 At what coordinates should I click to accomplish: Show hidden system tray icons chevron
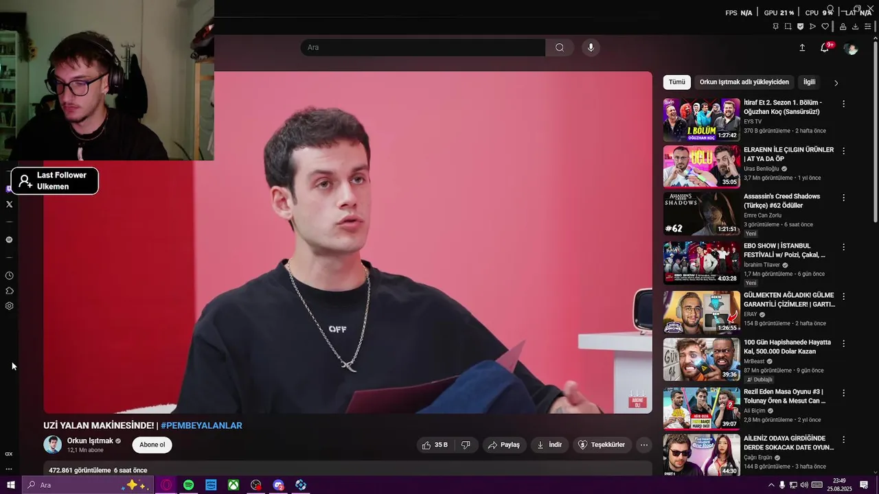pos(771,485)
